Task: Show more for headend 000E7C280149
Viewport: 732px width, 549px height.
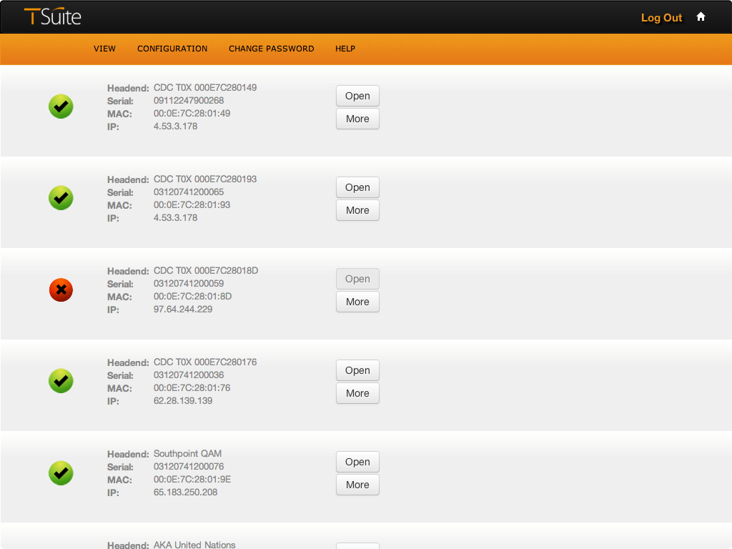Action: click(x=357, y=119)
